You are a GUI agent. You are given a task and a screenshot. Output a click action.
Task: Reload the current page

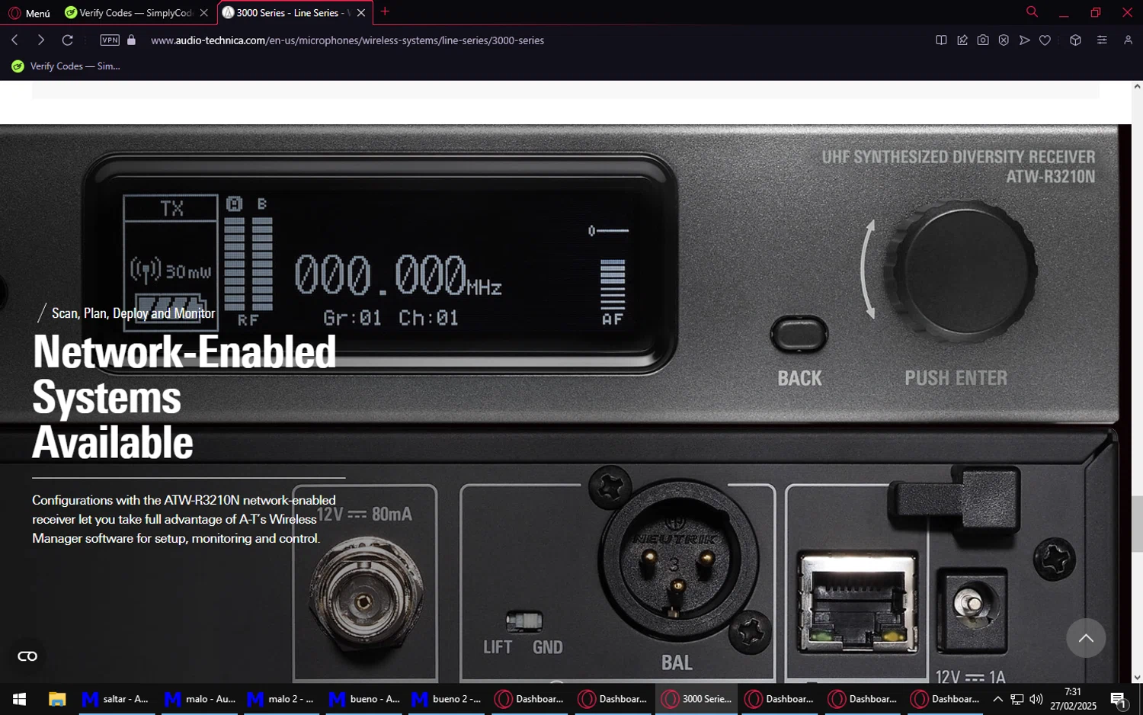point(68,40)
